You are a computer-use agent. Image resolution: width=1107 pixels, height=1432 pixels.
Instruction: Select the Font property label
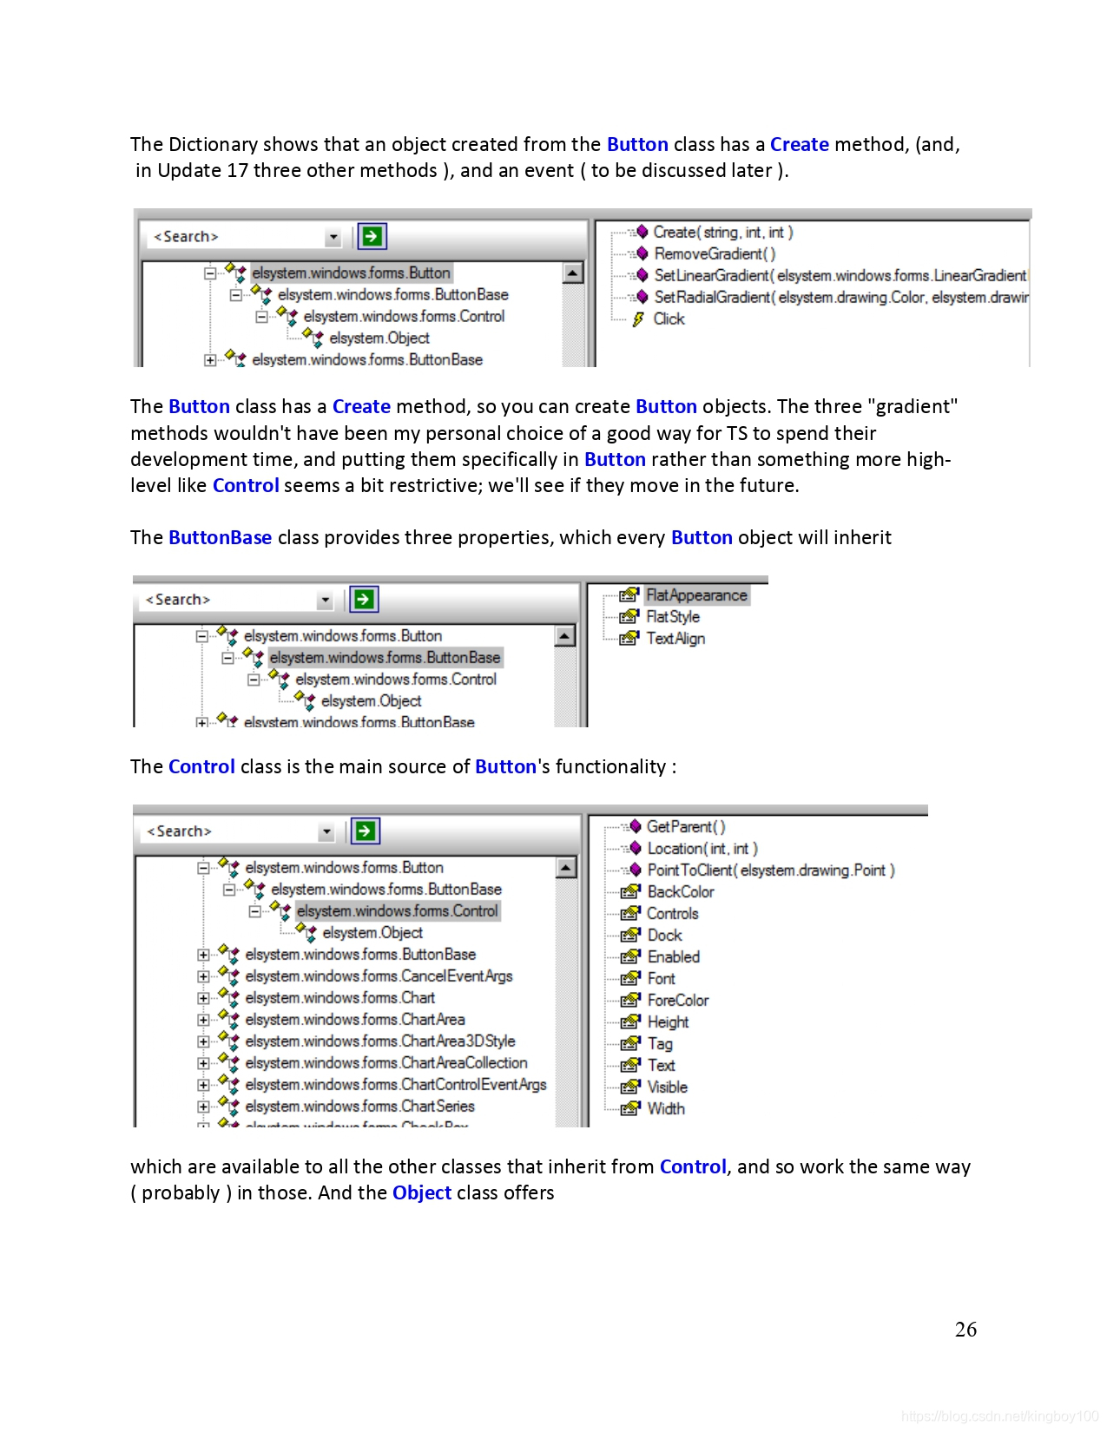pyautogui.click(x=661, y=978)
